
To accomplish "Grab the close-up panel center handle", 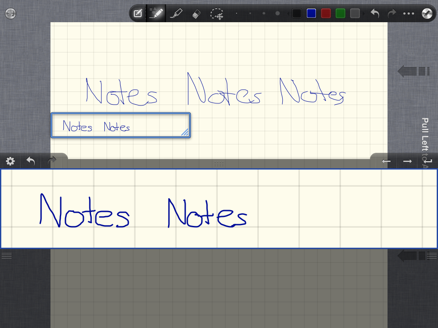I will [x=219, y=164].
